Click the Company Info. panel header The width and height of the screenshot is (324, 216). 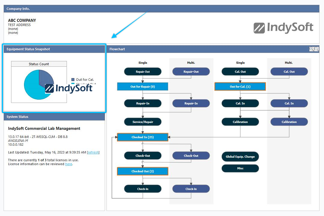[x=161, y=9]
